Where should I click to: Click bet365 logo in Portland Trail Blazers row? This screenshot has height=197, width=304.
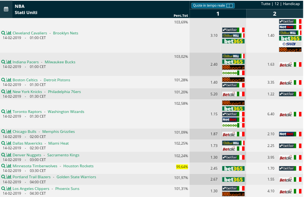pyautogui.click(x=233, y=179)
